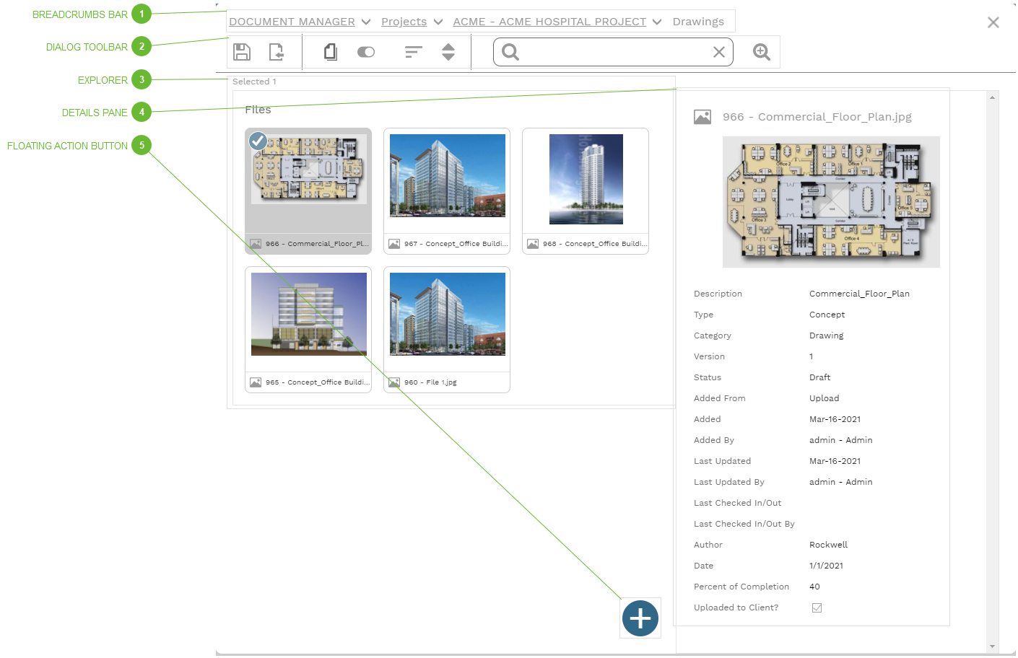
Task: Clear the search field with X
Action: point(719,52)
